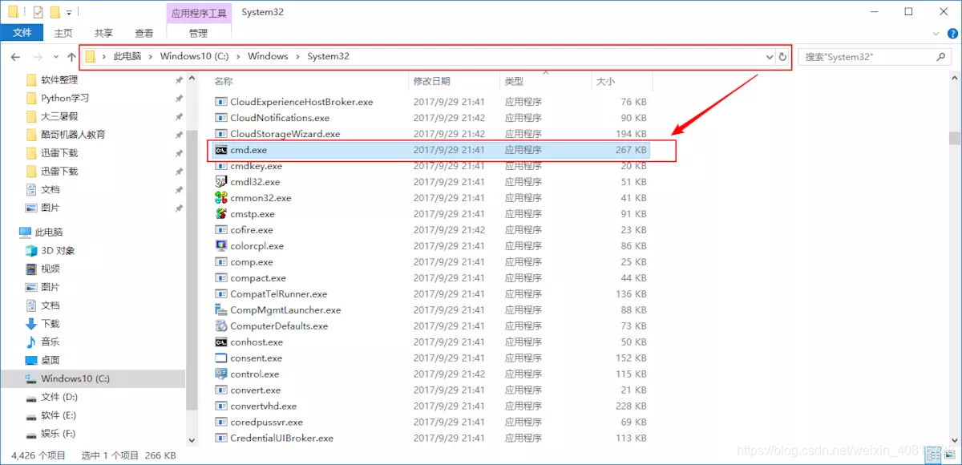Select the ComputerDefaults.exe file icon
The width and height of the screenshot is (962, 465).
point(221,326)
